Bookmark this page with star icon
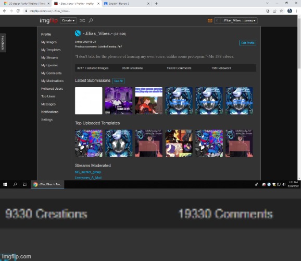 click(x=281, y=11)
